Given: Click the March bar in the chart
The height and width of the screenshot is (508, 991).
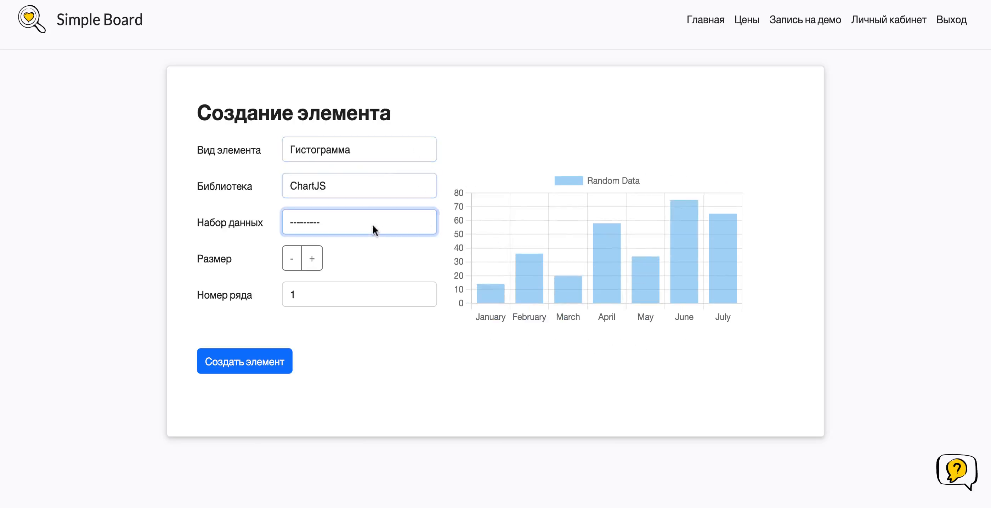Looking at the screenshot, I should click(568, 289).
